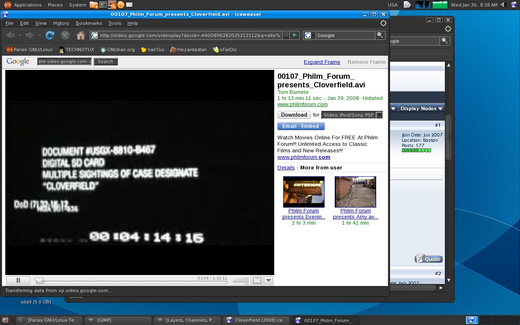The height and width of the screenshot is (325, 520).
Task: Click the Remove Frame link
Action: [x=366, y=62]
